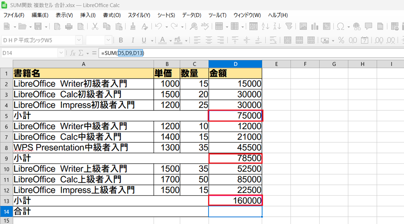This screenshot has height=224, width=404.
Task: Open the Redo history dropdown
Action: [x=182, y=27]
